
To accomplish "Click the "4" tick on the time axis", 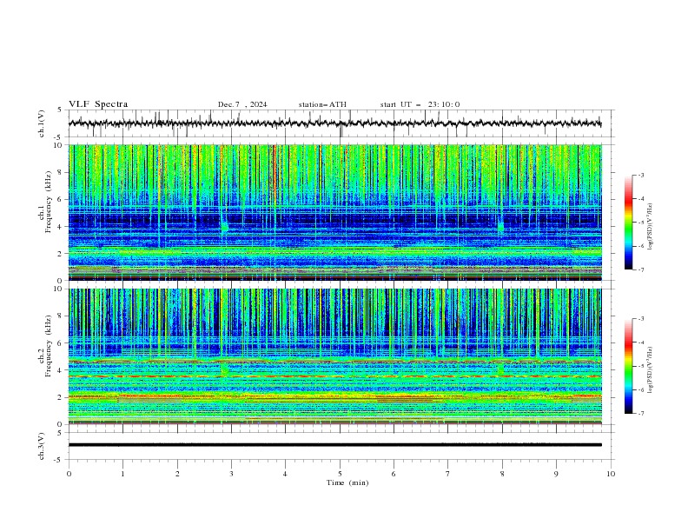I will (x=285, y=474).
